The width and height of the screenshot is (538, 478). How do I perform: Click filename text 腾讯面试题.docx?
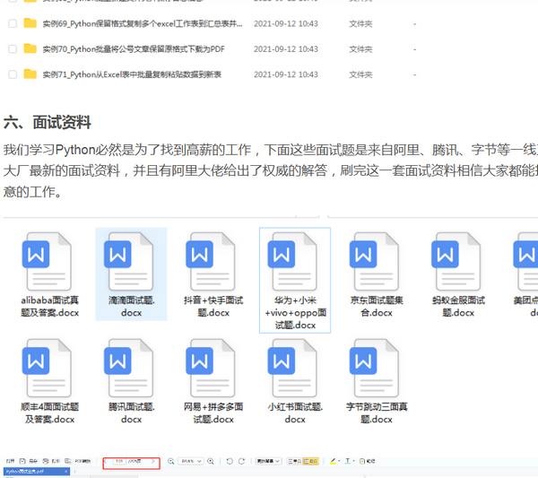(x=132, y=413)
